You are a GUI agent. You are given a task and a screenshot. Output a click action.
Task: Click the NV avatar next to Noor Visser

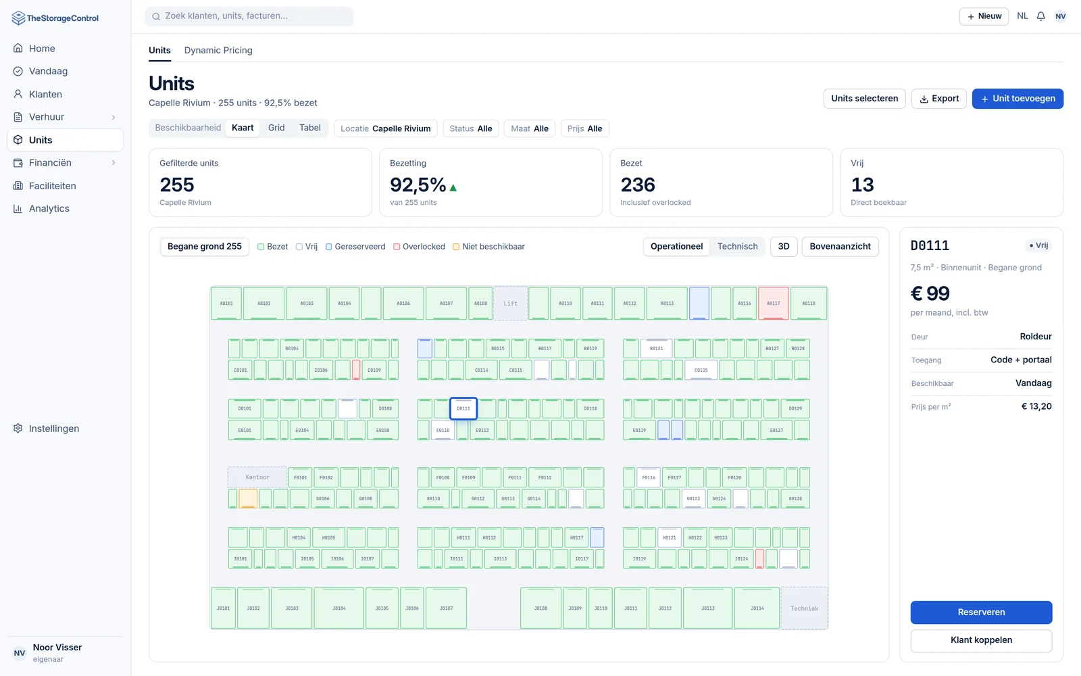tap(20, 653)
